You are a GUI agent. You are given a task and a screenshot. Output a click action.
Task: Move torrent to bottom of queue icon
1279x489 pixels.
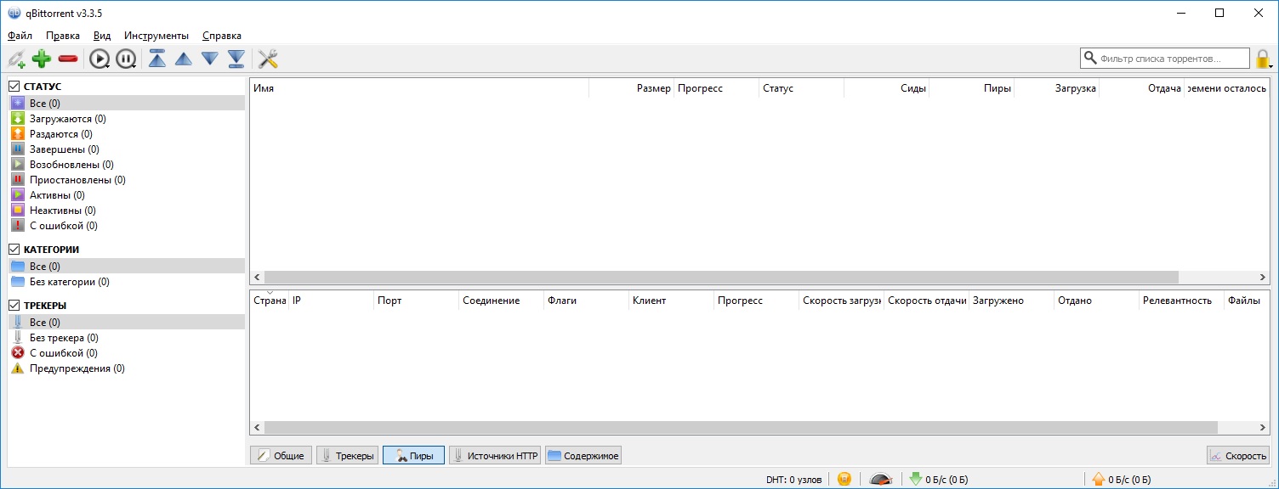(x=236, y=59)
